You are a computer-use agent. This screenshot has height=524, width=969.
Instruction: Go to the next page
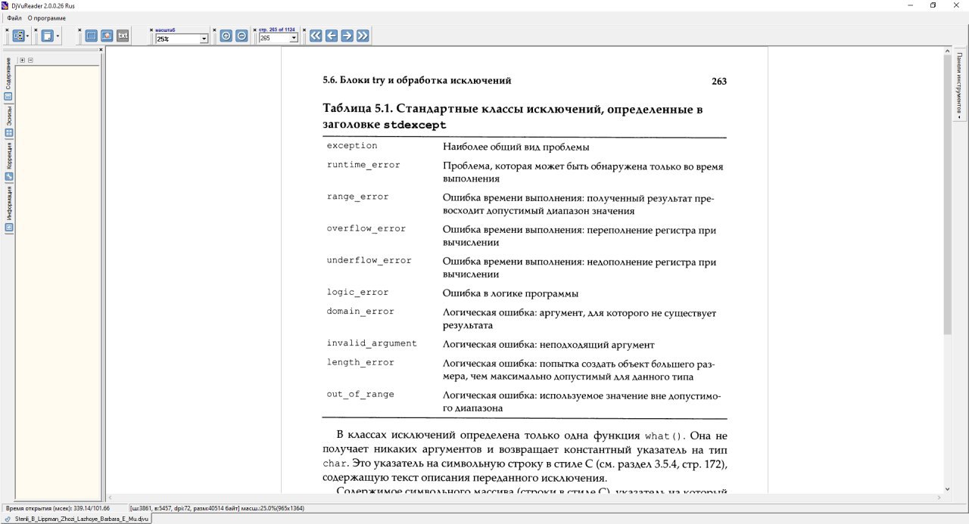pyautogui.click(x=347, y=36)
